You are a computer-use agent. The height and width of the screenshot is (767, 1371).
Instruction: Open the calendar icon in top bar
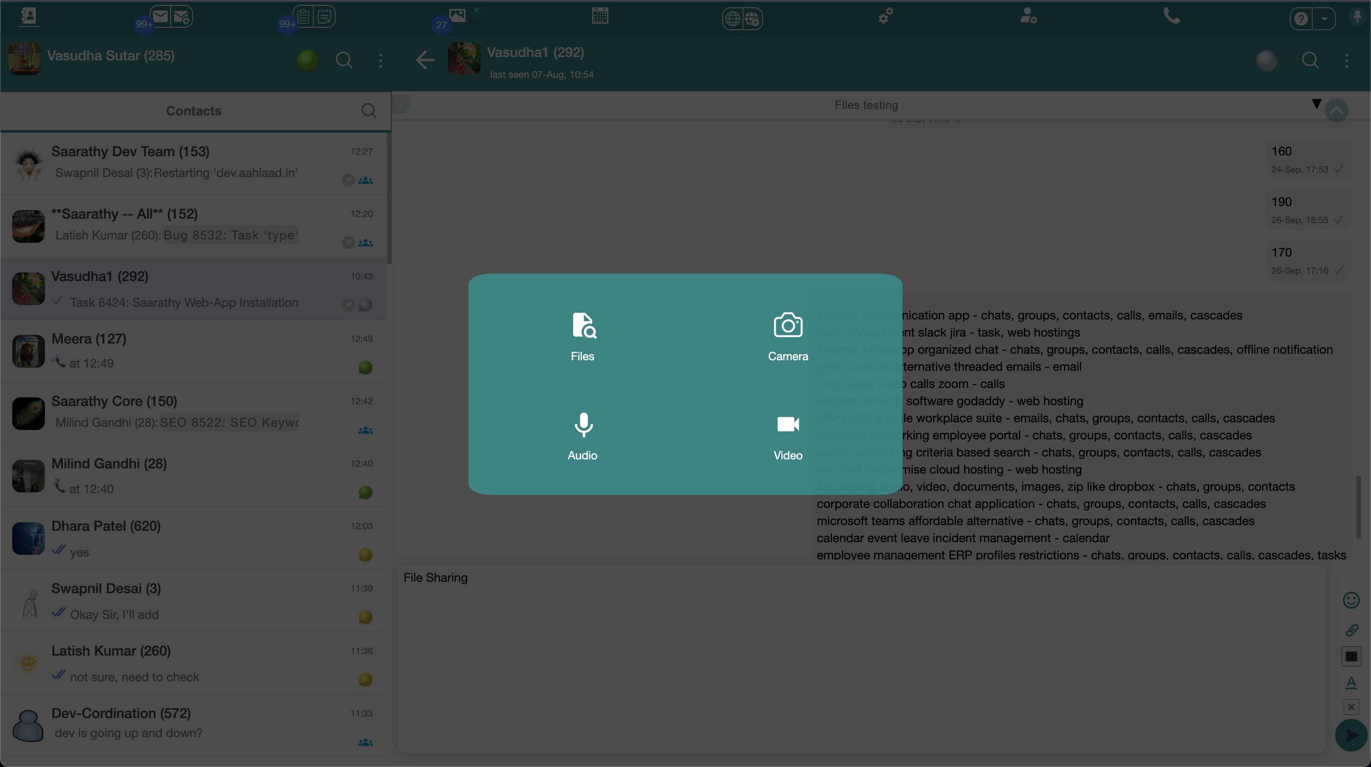600,16
